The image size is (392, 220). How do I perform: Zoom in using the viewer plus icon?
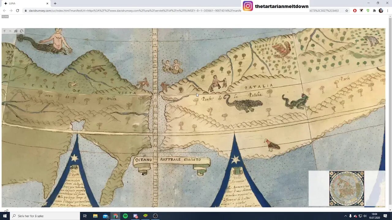(x=5, y=31)
